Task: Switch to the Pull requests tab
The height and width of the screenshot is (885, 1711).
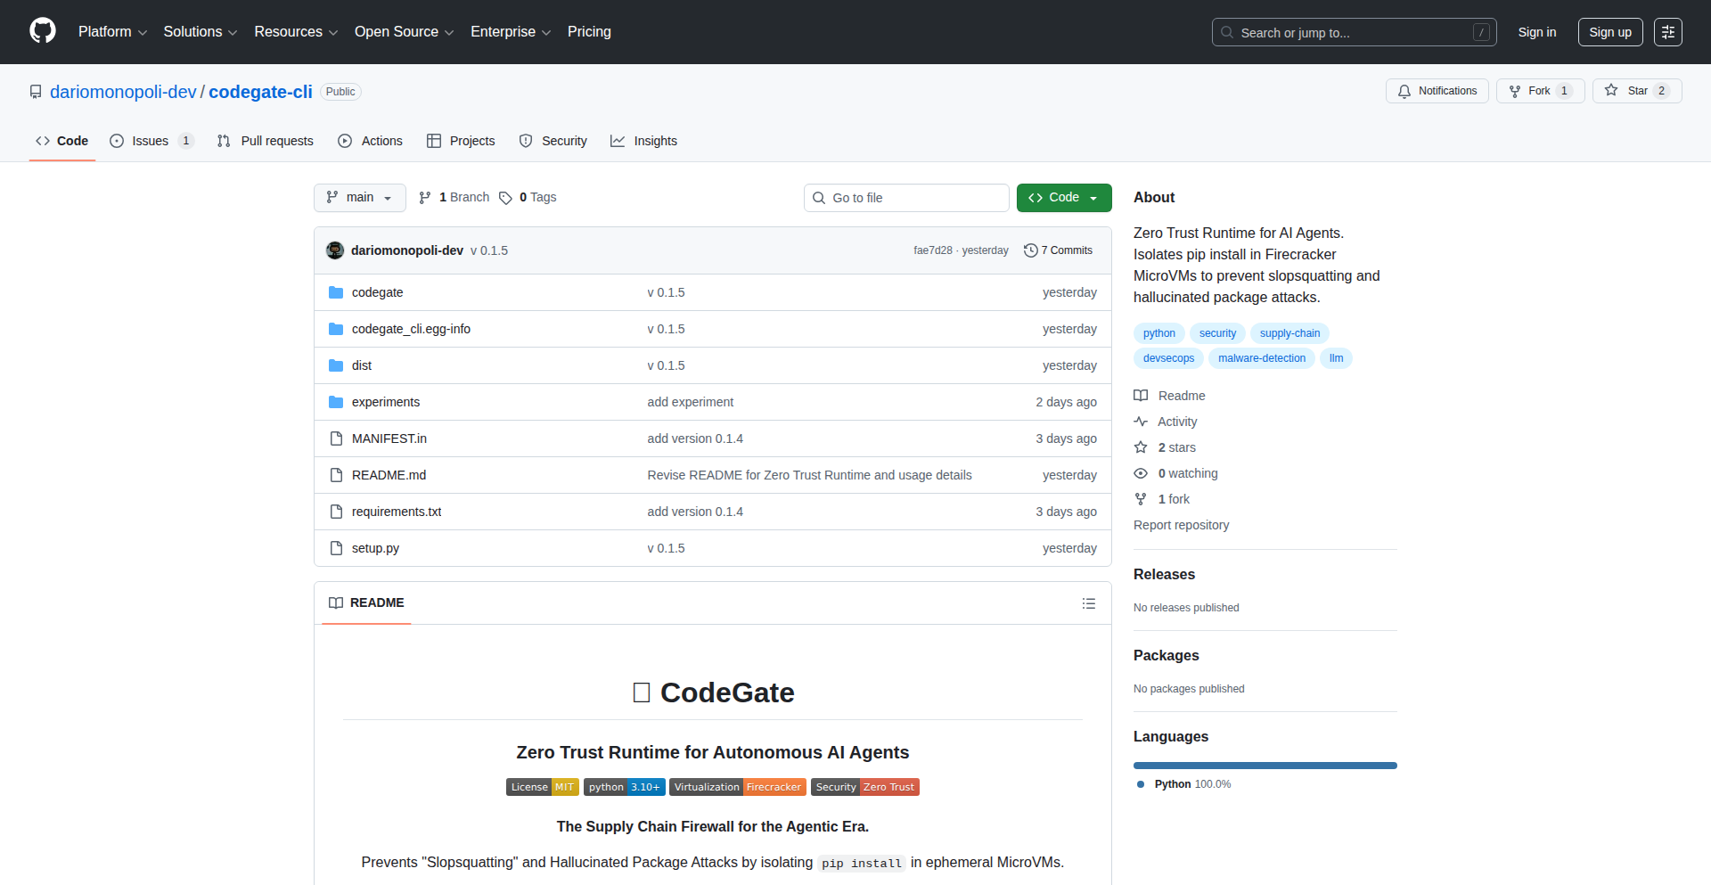Action: 265,141
